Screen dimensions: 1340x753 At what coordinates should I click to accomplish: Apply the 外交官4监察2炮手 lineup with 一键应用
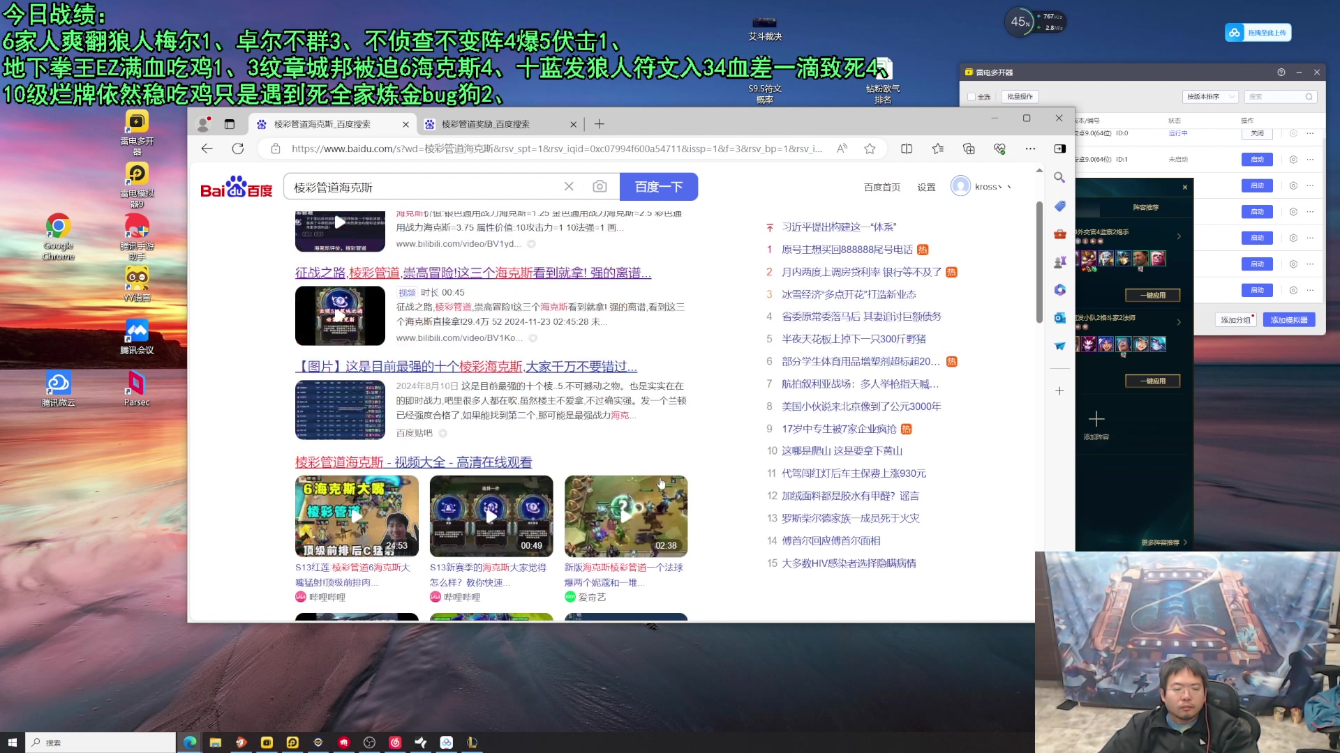1152,295
